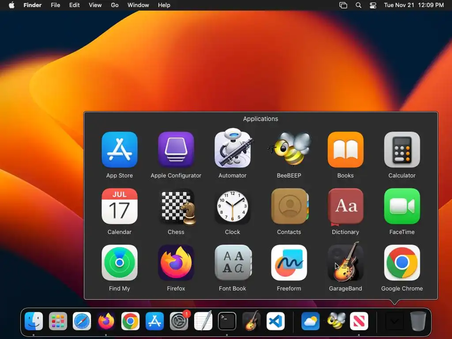This screenshot has width=452, height=339.
Task: Open the Help menu
Action: (x=164, y=5)
